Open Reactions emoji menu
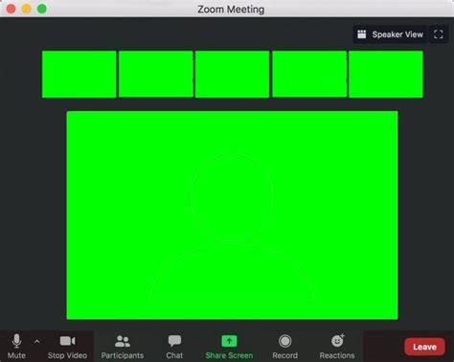The width and height of the screenshot is (454, 362). [x=337, y=347]
